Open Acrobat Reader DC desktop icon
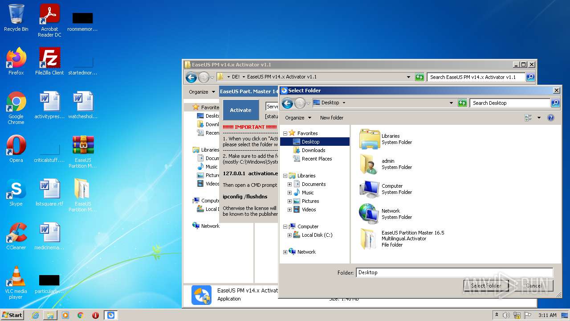This screenshot has height=321, width=570. point(49,21)
